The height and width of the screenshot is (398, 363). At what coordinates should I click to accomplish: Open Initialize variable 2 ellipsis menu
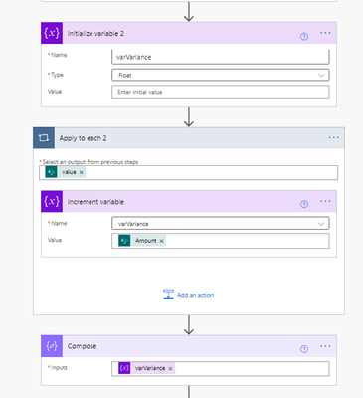point(325,33)
